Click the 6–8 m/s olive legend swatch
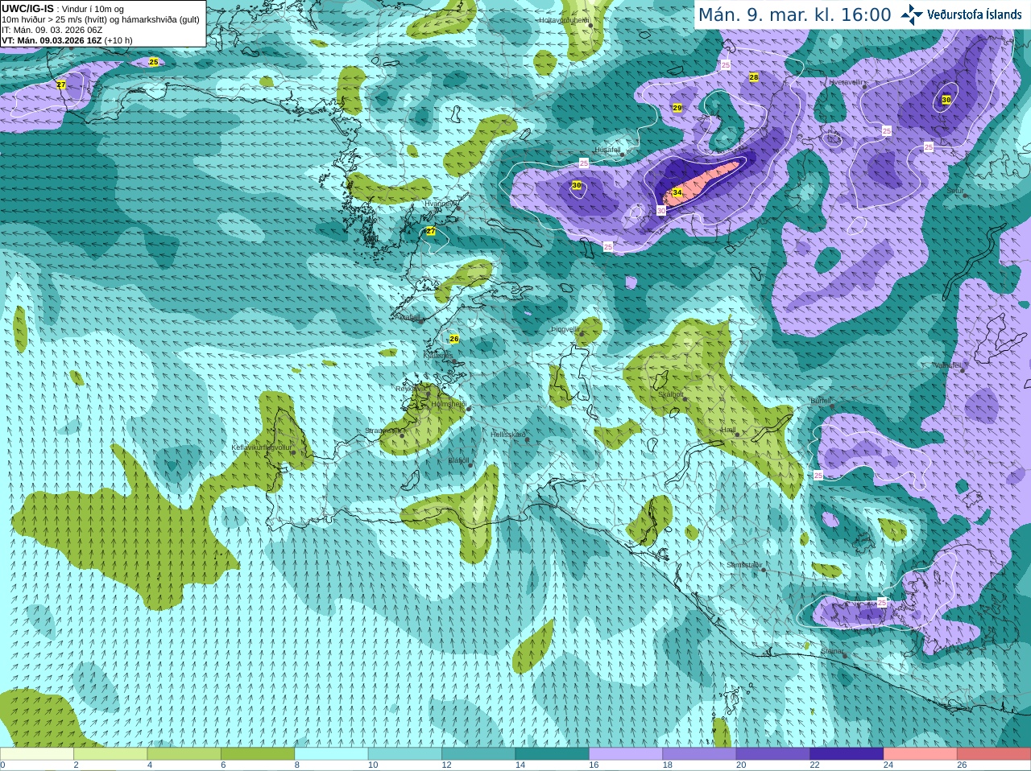The width and height of the screenshot is (1031, 771). [x=258, y=753]
